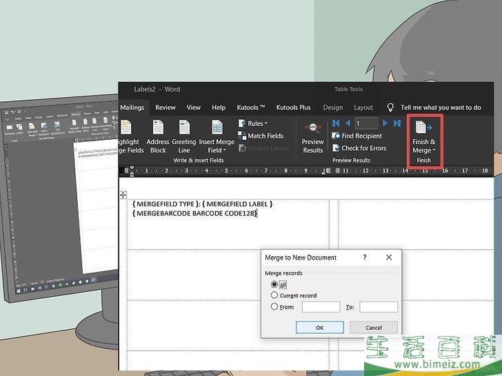The width and height of the screenshot is (502, 376).
Task: Open the Kutools tab
Action: click(x=251, y=107)
